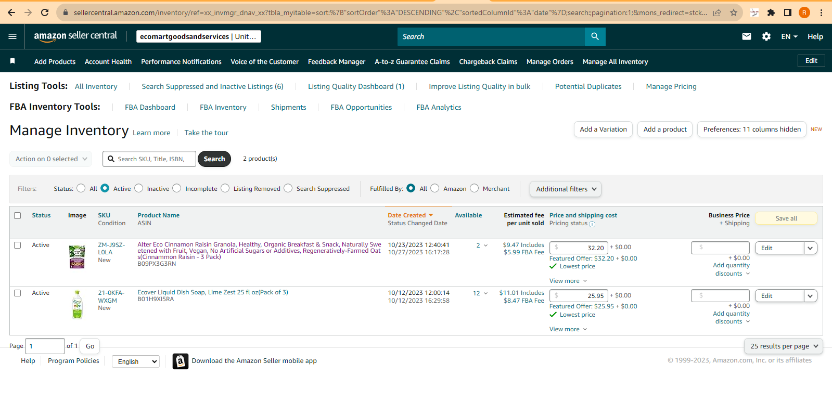
Task: Edit the 32.20 price input field
Action: (579, 248)
